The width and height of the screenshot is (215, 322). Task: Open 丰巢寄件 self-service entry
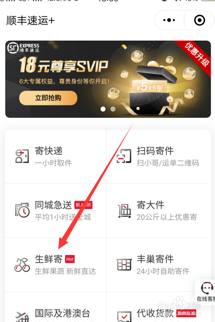coord(158,265)
